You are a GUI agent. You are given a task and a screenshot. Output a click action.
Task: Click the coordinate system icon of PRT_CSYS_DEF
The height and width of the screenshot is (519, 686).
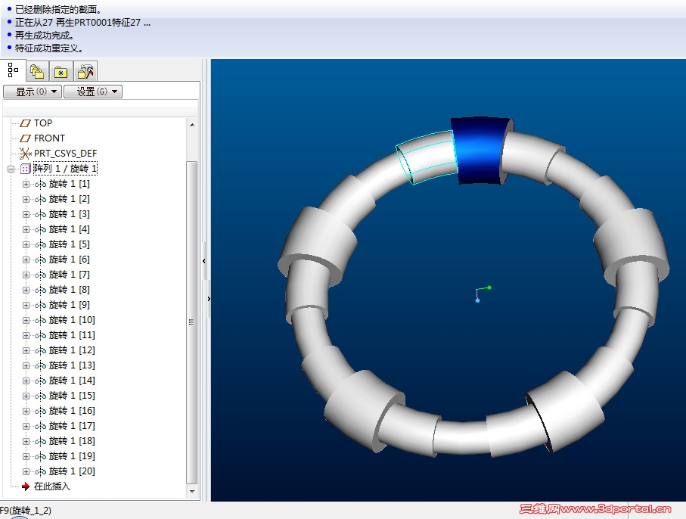[26, 153]
